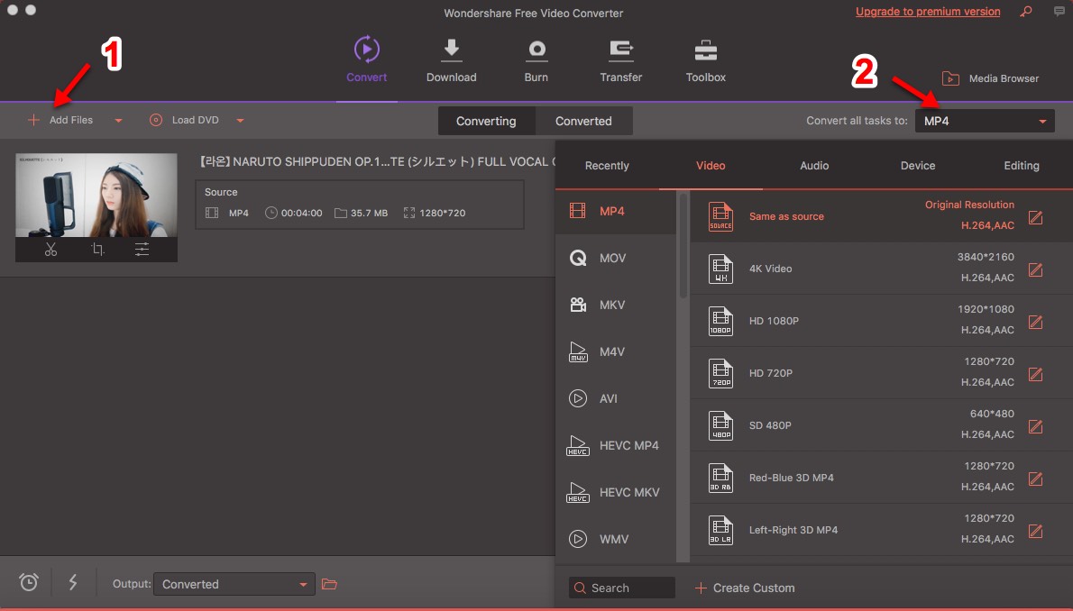This screenshot has height=611, width=1073.
Task: Click the Burn disc icon
Action: click(x=536, y=50)
